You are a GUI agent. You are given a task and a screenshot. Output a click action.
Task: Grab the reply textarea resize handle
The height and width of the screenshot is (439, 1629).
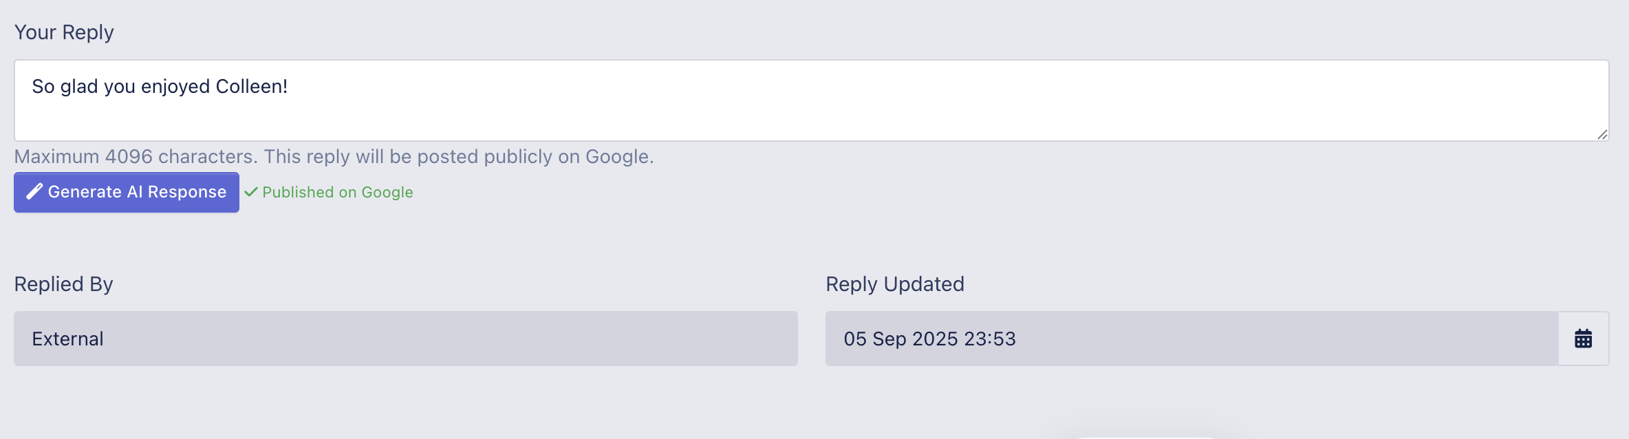1602,135
